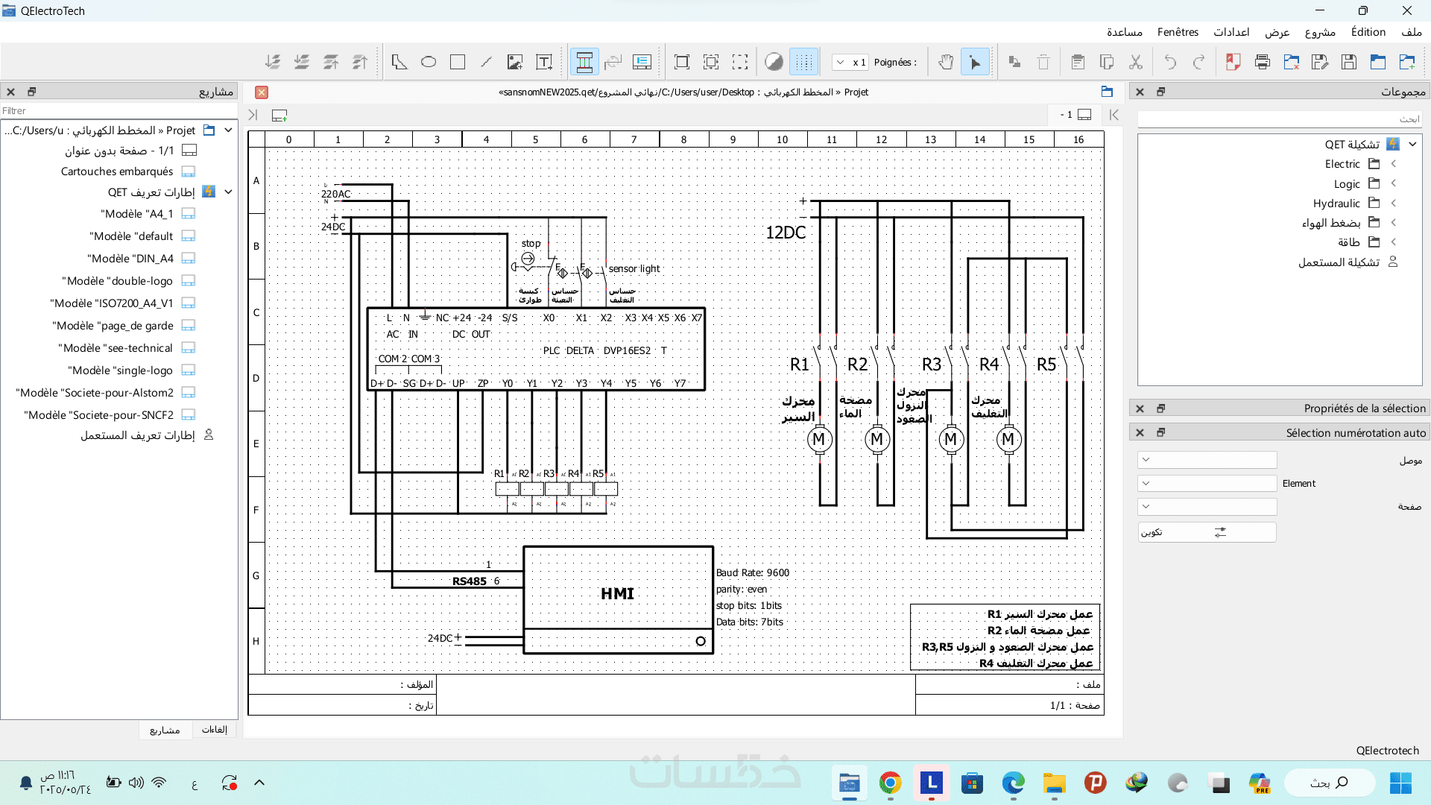Viewport: 1431px width, 805px height.
Task: Select the rectangle drawing tool
Action: point(458,63)
